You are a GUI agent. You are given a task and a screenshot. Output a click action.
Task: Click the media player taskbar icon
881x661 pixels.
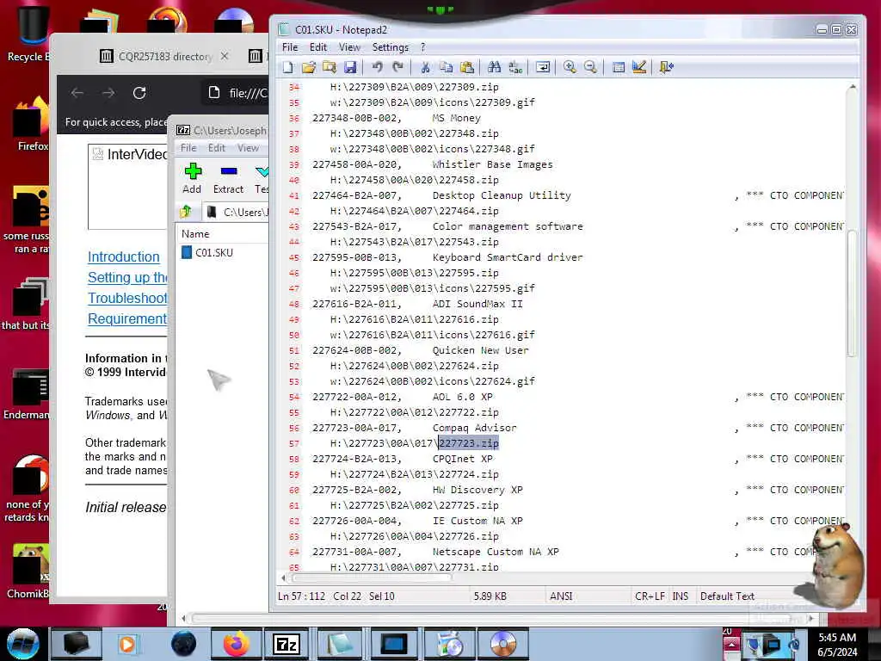[x=127, y=644]
